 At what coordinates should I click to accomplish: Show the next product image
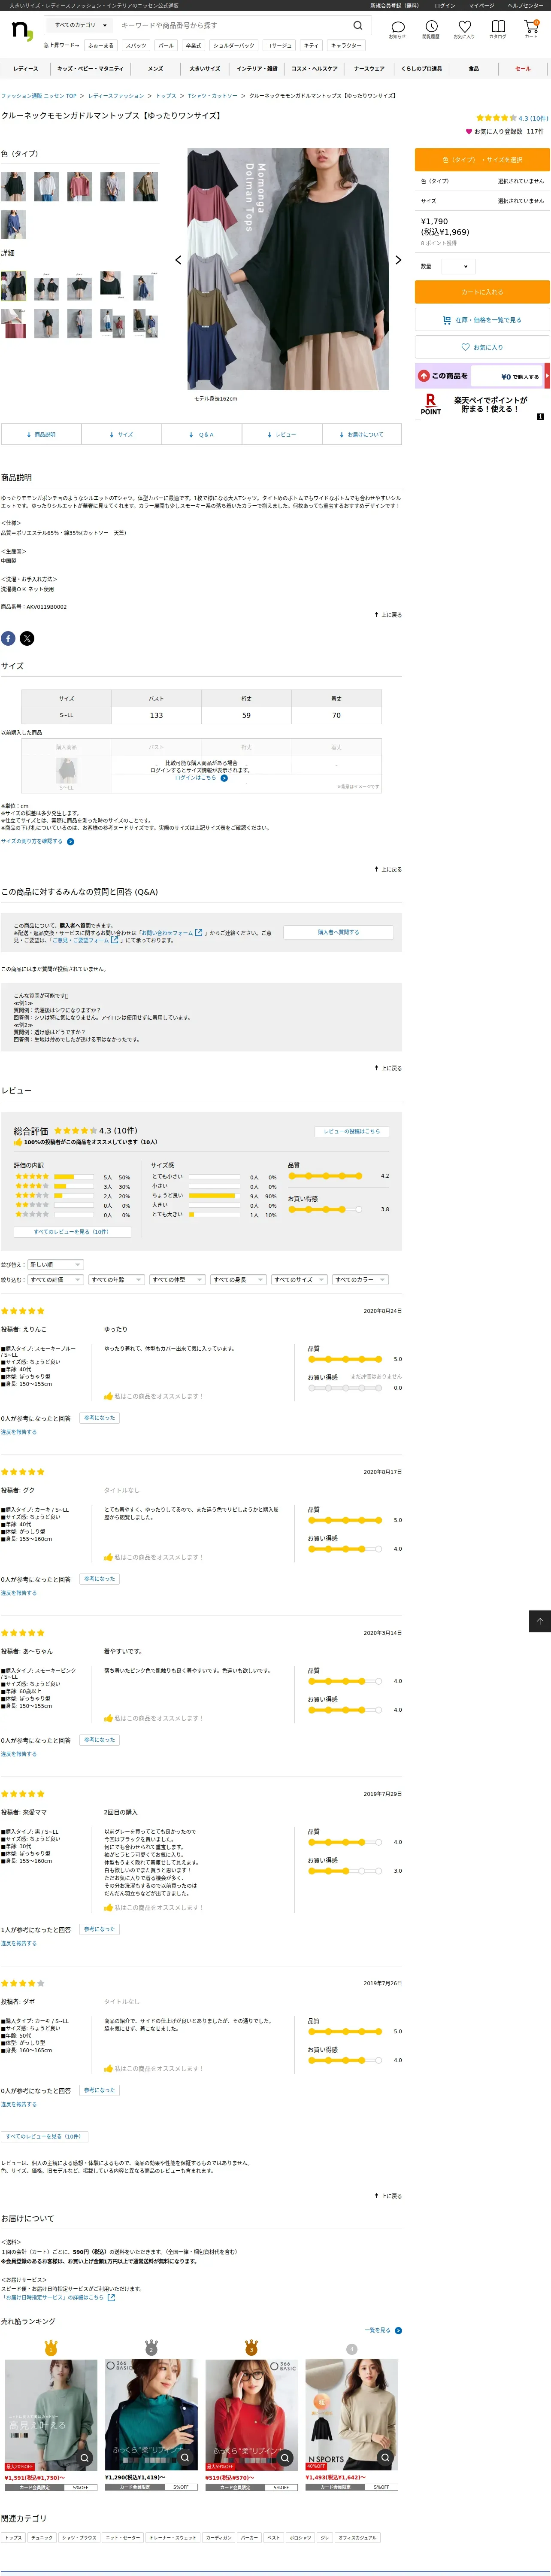pos(398,260)
